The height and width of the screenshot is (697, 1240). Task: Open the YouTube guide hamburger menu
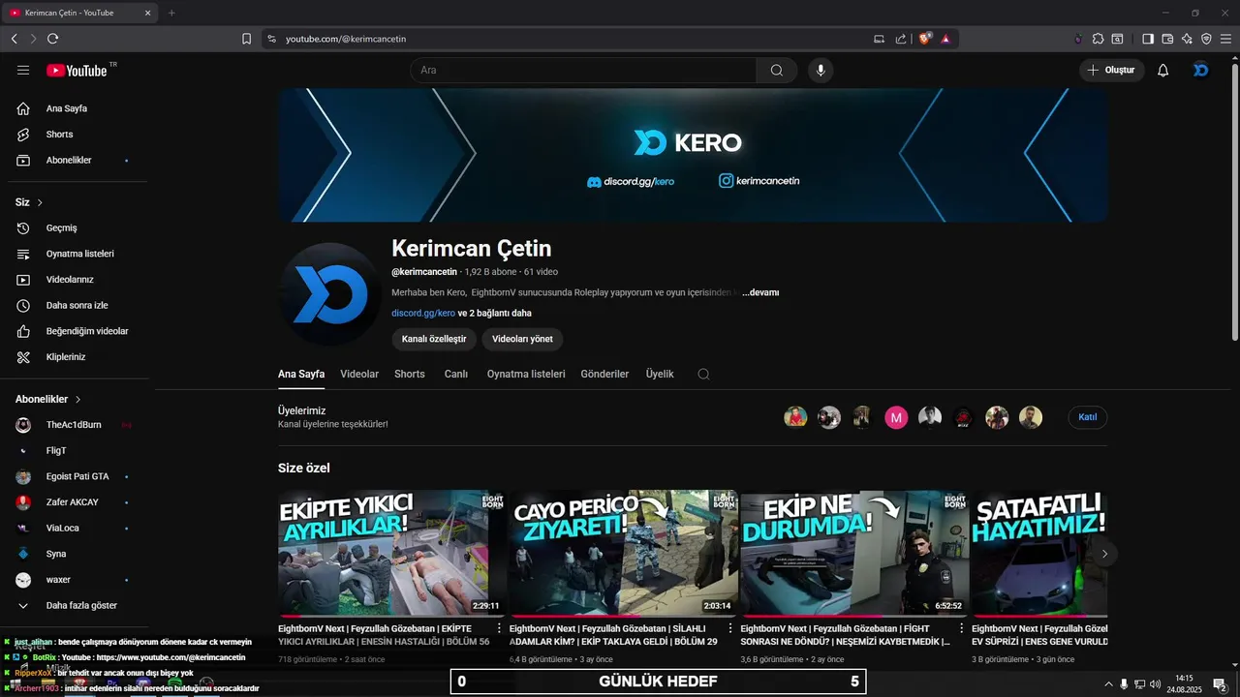[x=23, y=70]
